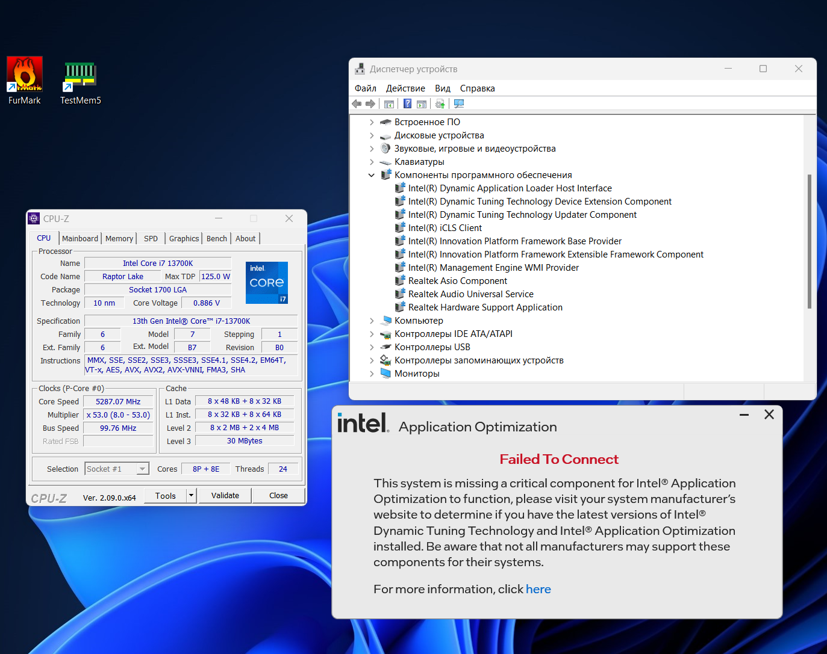Click the update driver toolbar icon
Viewport: 827px width, 654px height.
point(440,104)
